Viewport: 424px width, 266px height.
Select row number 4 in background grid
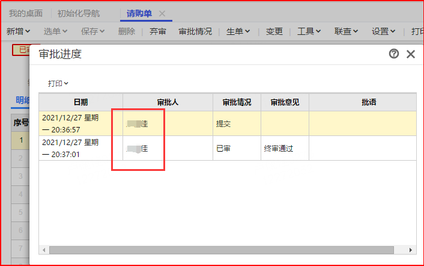20,194
